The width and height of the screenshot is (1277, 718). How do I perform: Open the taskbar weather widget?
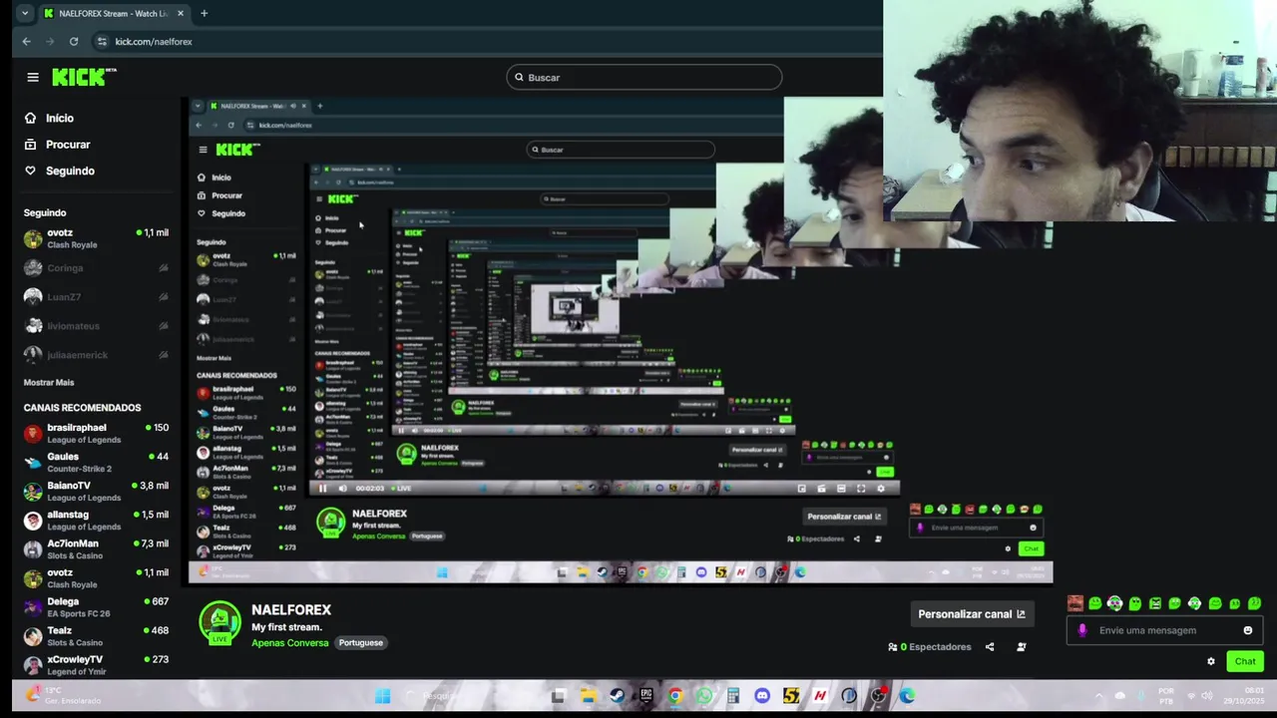tap(62, 695)
